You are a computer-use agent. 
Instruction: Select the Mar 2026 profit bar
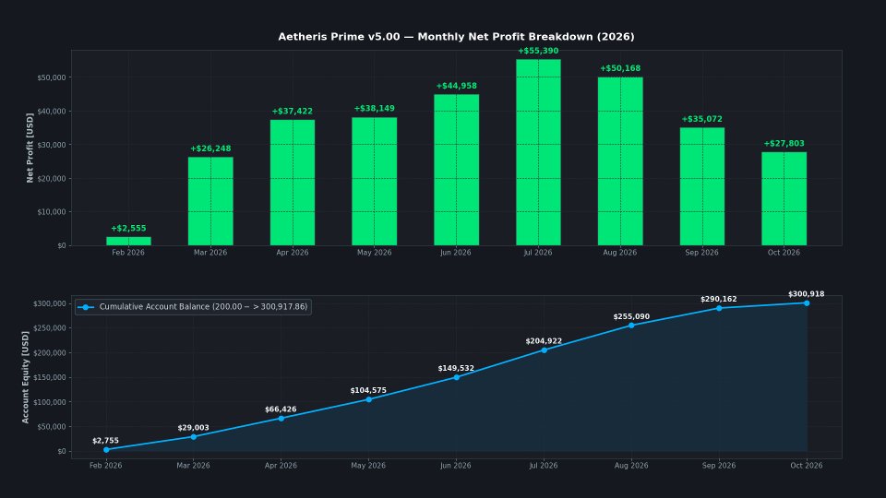(210, 201)
